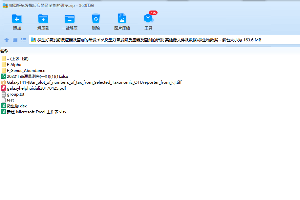
Task: Switch to list view mode icon
Action: click(x=24, y=40)
